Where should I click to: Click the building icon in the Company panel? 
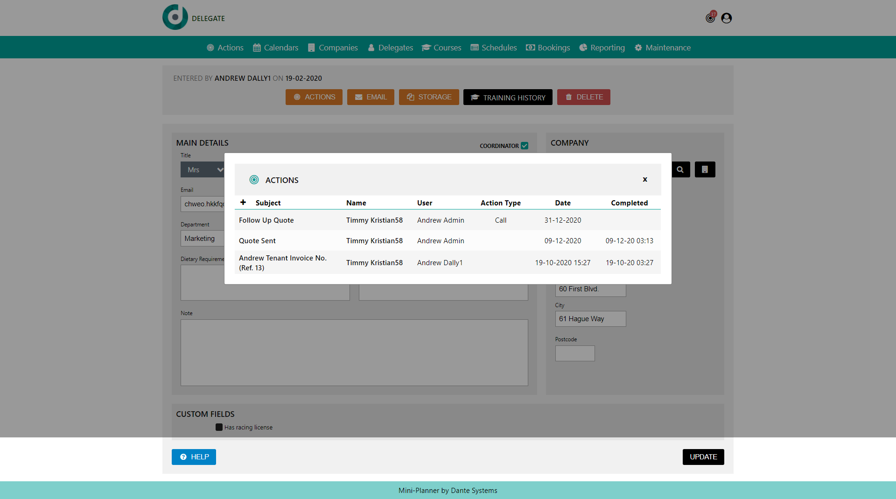click(705, 169)
